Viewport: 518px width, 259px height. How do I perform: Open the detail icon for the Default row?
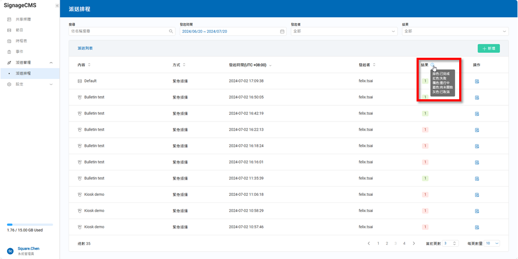(477, 81)
